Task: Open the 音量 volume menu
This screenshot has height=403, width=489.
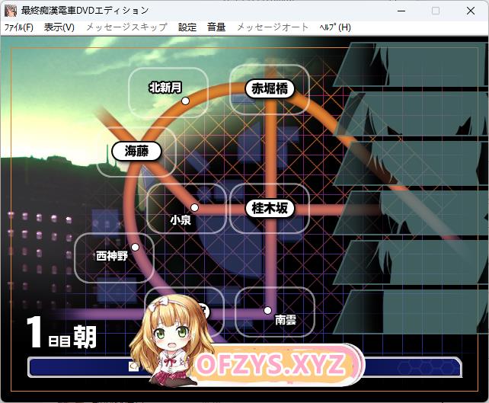Action: [216, 27]
